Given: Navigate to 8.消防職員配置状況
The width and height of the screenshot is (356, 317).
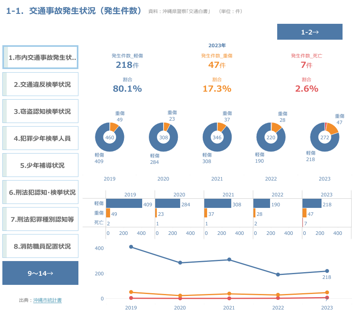Looking at the screenshot, I should tap(40, 246).
